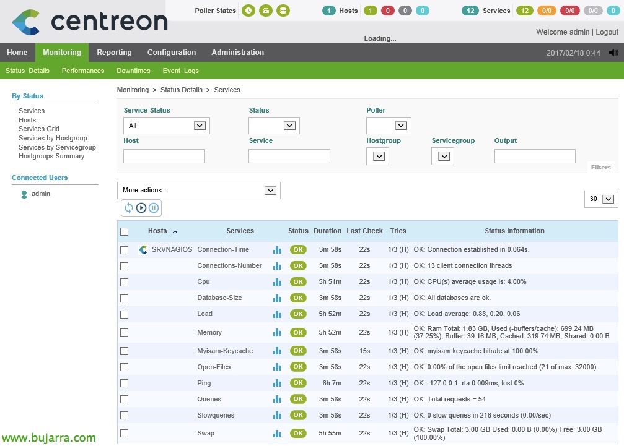Pause auto-refresh with the pause icon
Viewport: 624px width, 446px height.
click(x=154, y=208)
